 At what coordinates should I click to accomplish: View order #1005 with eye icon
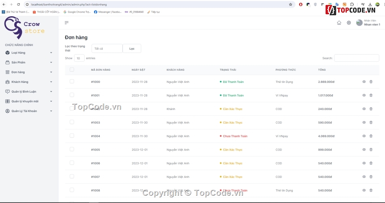364,150
